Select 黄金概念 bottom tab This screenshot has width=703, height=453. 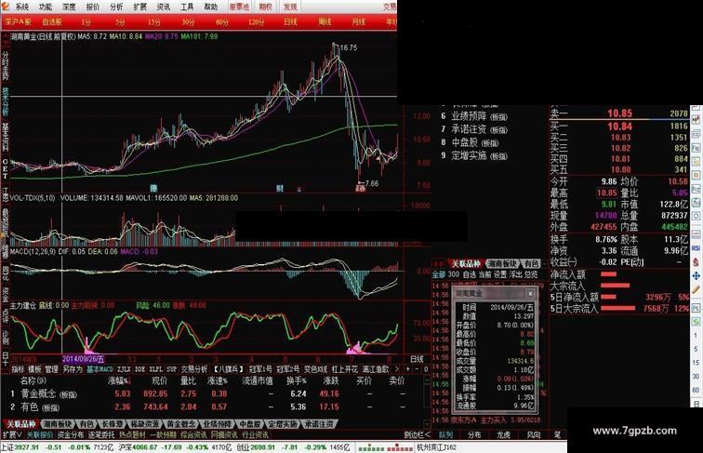[x=181, y=424]
